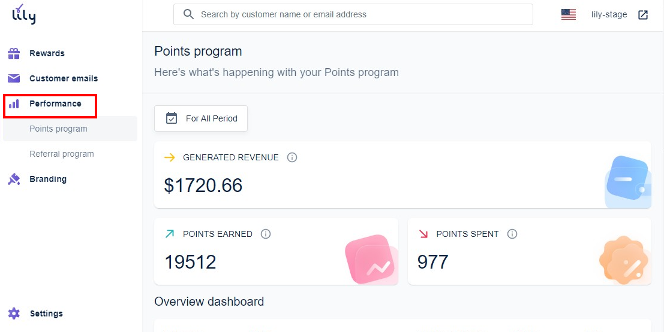Click the US flag language icon
Screen dimensions: 664x332
click(568, 15)
